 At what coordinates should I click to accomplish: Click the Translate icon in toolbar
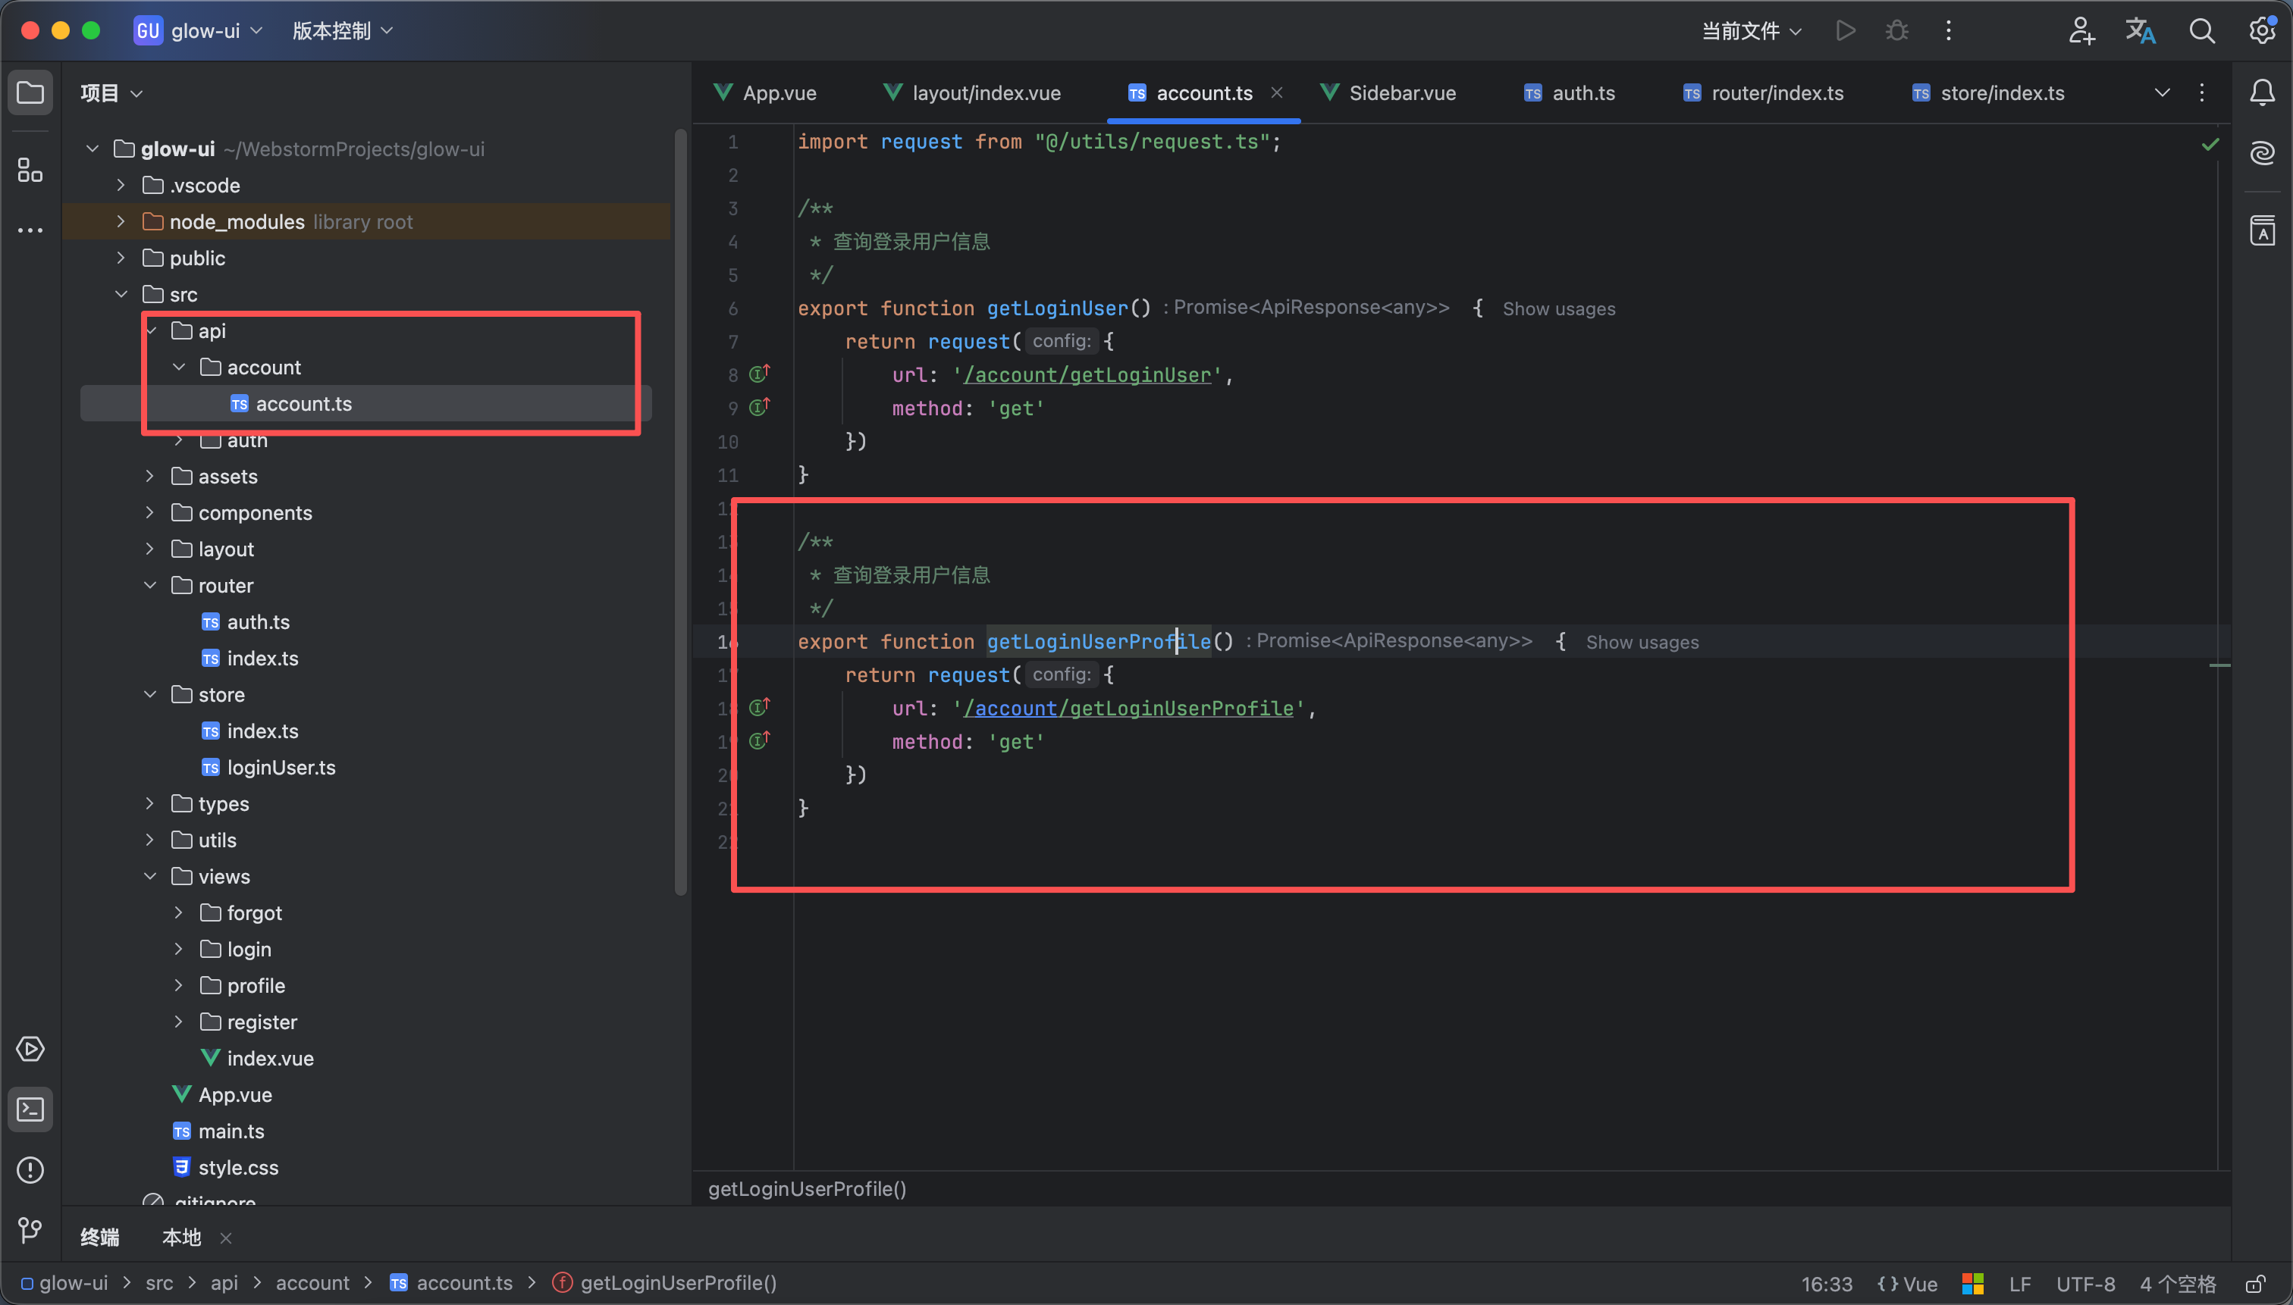point(2141,31)
